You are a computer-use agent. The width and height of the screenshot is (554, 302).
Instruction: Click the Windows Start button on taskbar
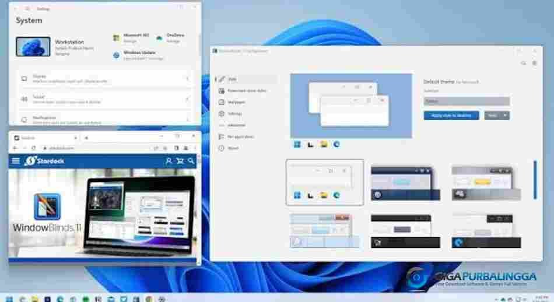[9, 299]
